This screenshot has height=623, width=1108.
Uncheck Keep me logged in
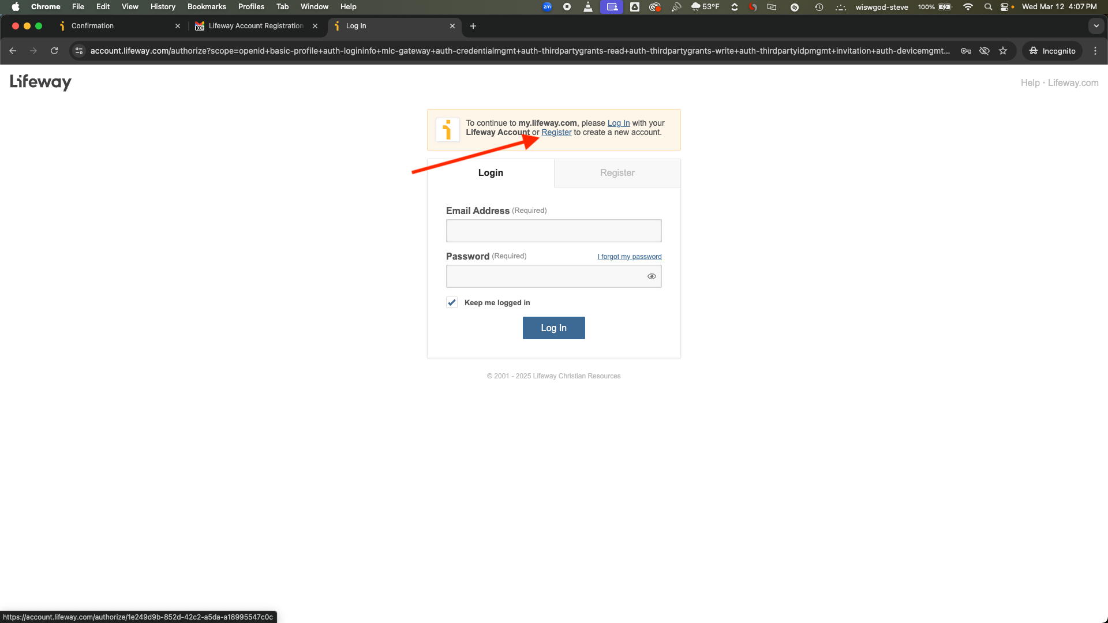tap(451, 302)
